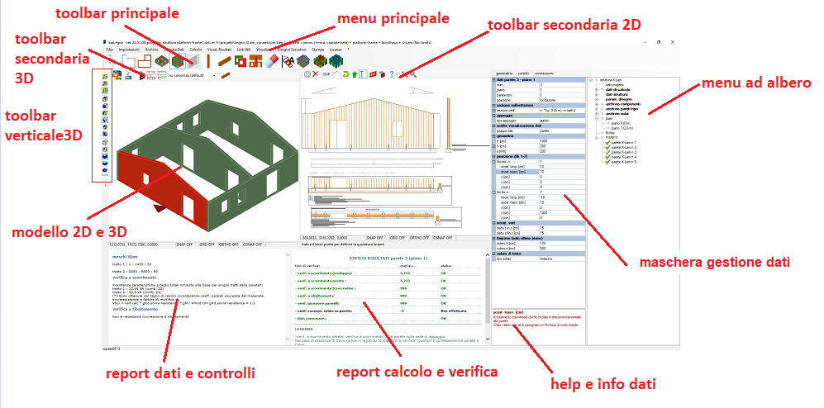Click the vertical wooden beam icon
Image resolution: width=824 pixels, height=408 pixels.
[209, 61]
